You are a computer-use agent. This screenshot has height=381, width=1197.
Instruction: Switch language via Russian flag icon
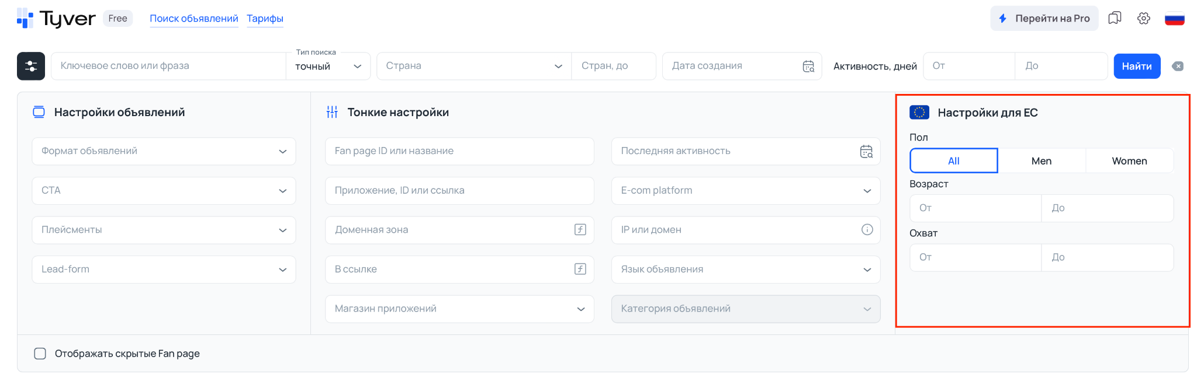1174,19
